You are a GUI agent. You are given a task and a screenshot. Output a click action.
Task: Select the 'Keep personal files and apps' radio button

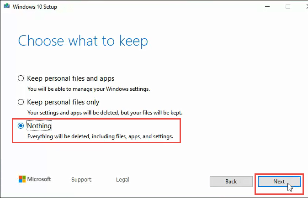(x=21, y=78)
